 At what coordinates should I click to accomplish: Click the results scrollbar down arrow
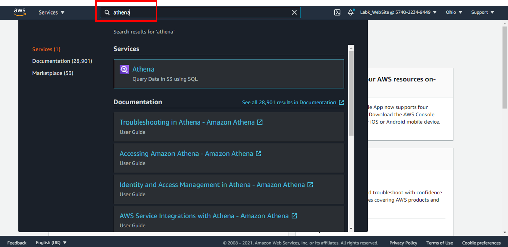click(351, 229)
